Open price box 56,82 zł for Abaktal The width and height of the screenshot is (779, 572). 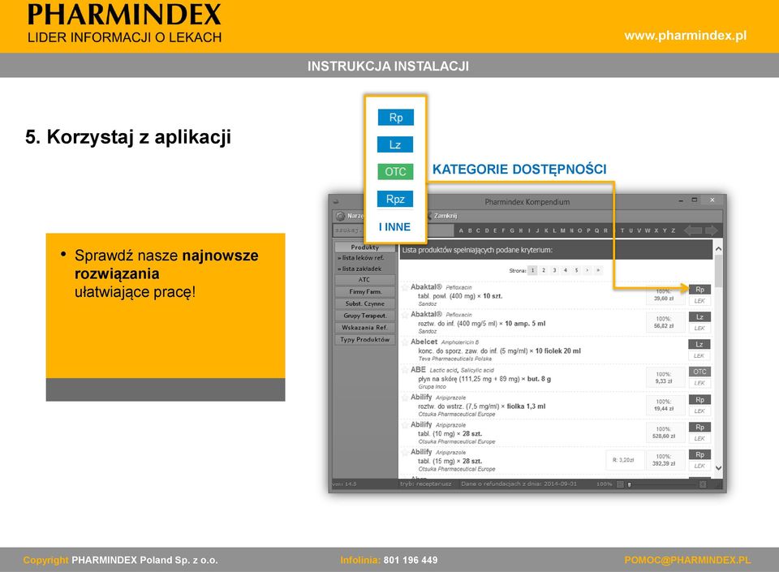[665, 322]
